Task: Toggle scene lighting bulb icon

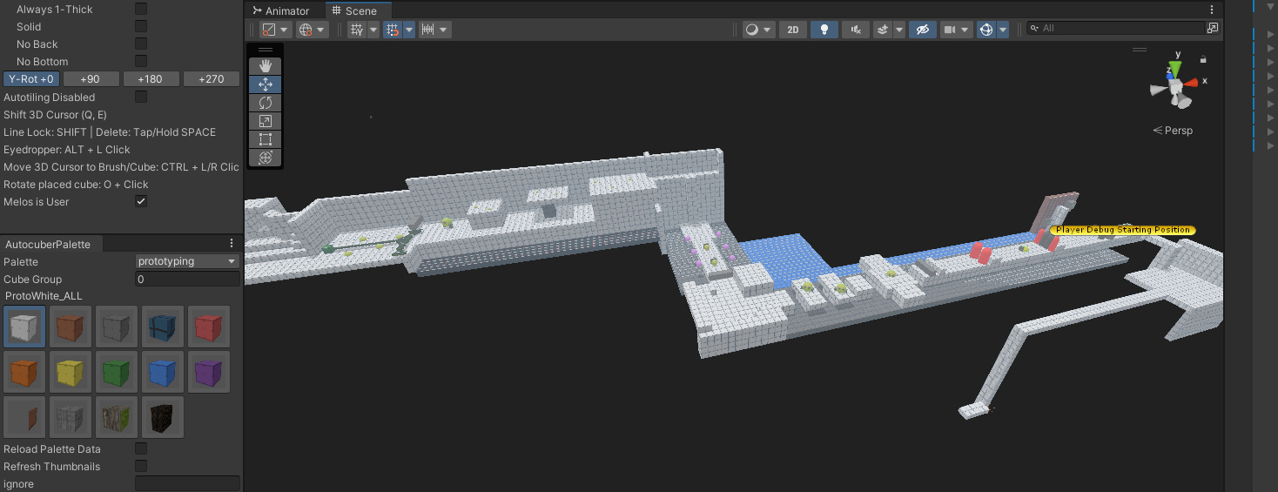Action: click(824, 29)
